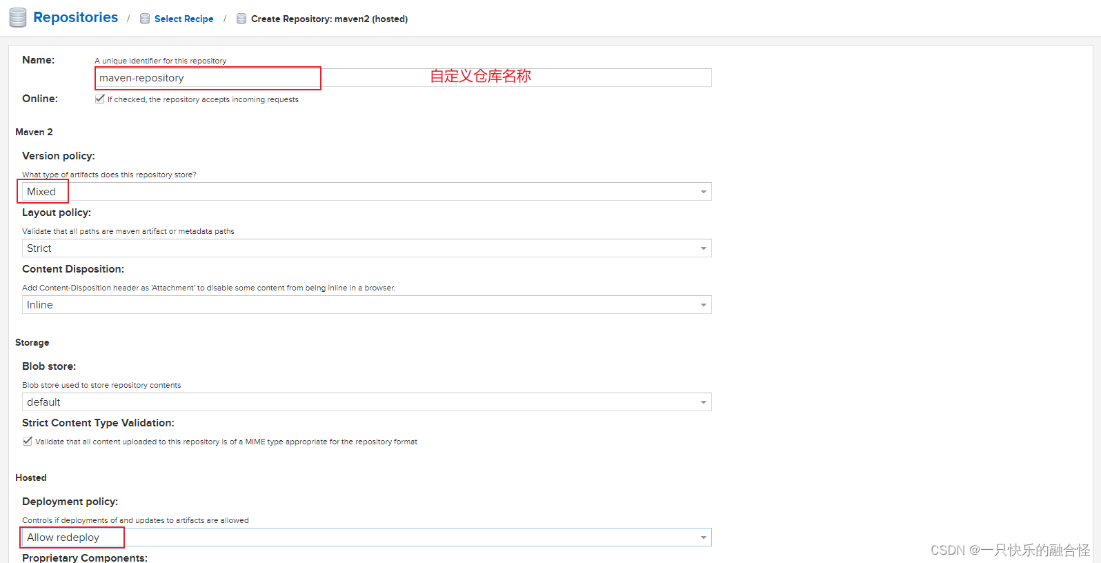Click the Create Repository: maven2 (hosted) breadcrumb text
The height and width of the screenshot is (563, 1101).
click(x=329, y=19)
